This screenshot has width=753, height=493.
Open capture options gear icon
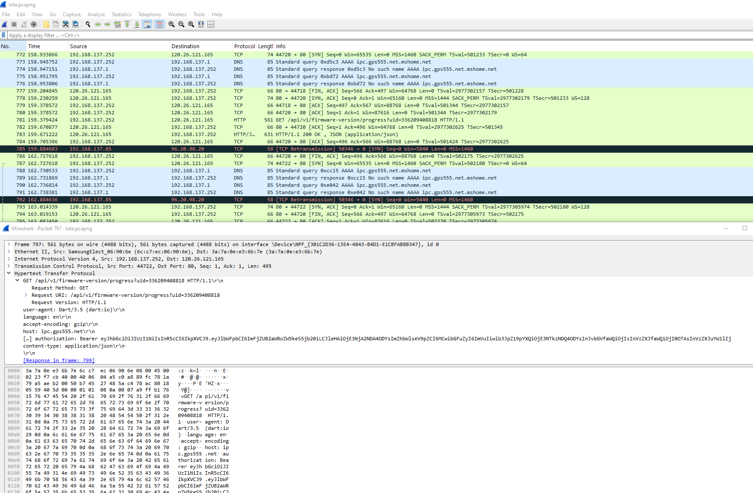tap(34, 24)
